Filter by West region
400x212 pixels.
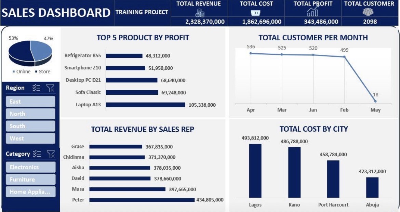[30, 138]
